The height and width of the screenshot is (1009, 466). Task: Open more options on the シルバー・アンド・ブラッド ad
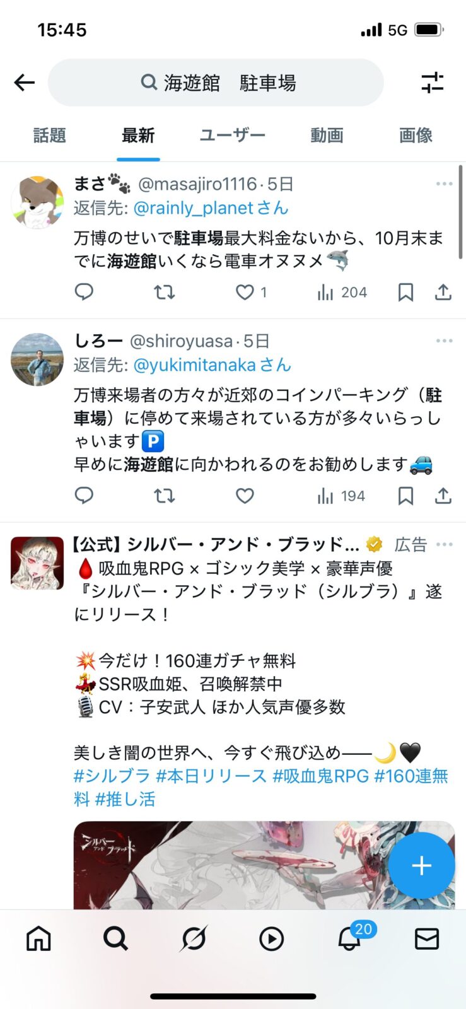coord(444,544)
